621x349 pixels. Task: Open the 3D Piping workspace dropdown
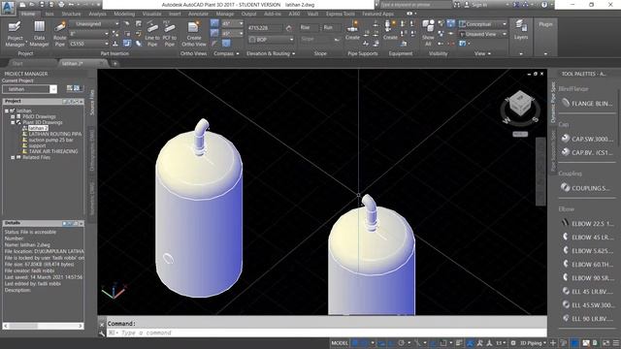click(x=533, y=342)
